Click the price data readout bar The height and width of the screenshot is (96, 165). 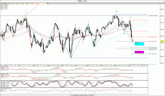tap(26, 4)
